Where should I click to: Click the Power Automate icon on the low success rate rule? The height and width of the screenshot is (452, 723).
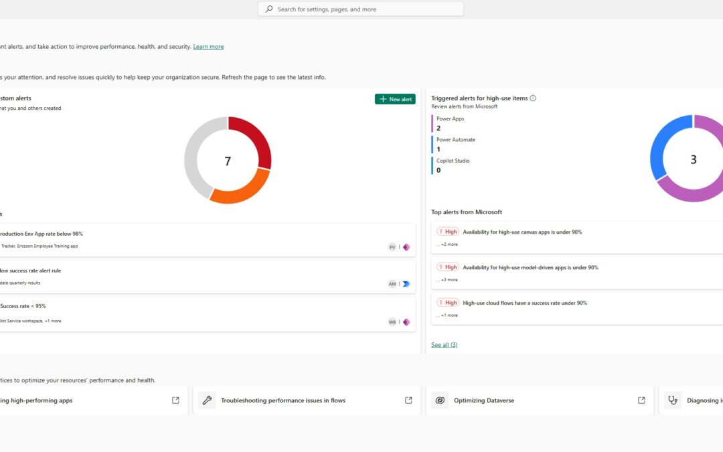pos(406,284)
